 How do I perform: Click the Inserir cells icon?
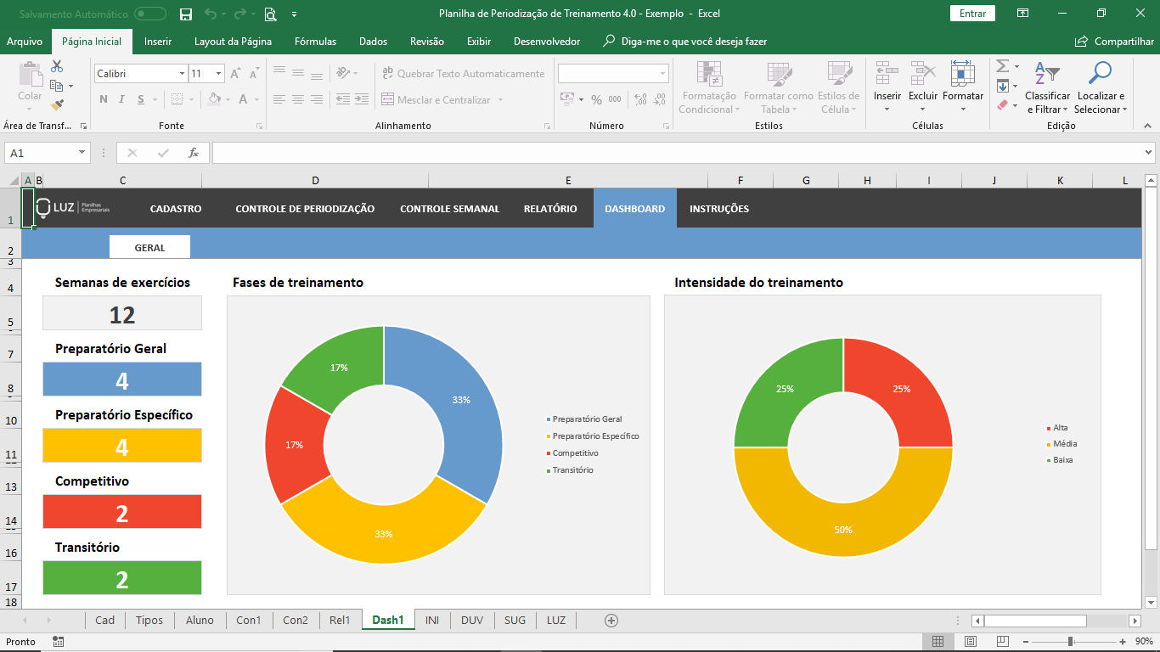[887, 73]
